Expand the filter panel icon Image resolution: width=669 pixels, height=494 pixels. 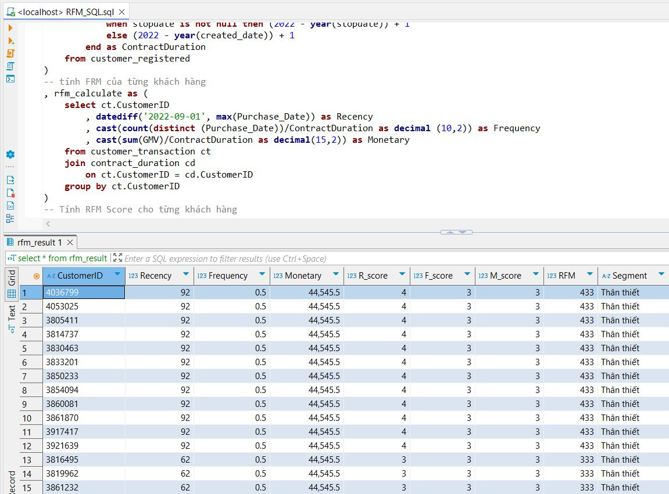(117, 258)
